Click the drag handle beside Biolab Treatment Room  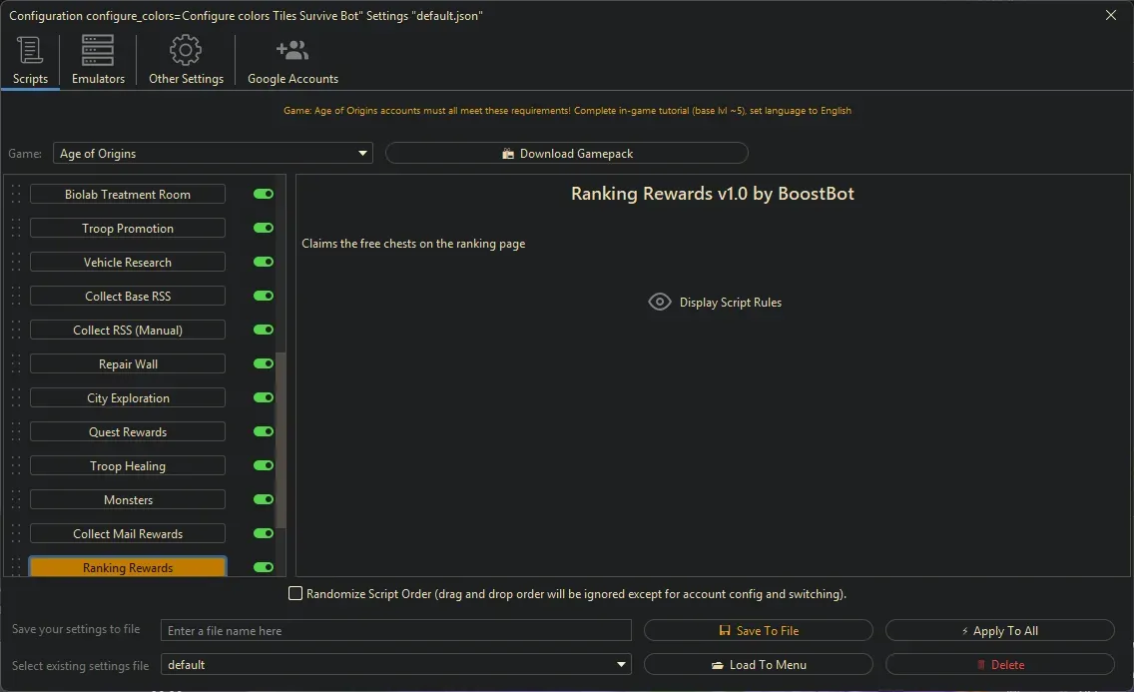point(14,194)
